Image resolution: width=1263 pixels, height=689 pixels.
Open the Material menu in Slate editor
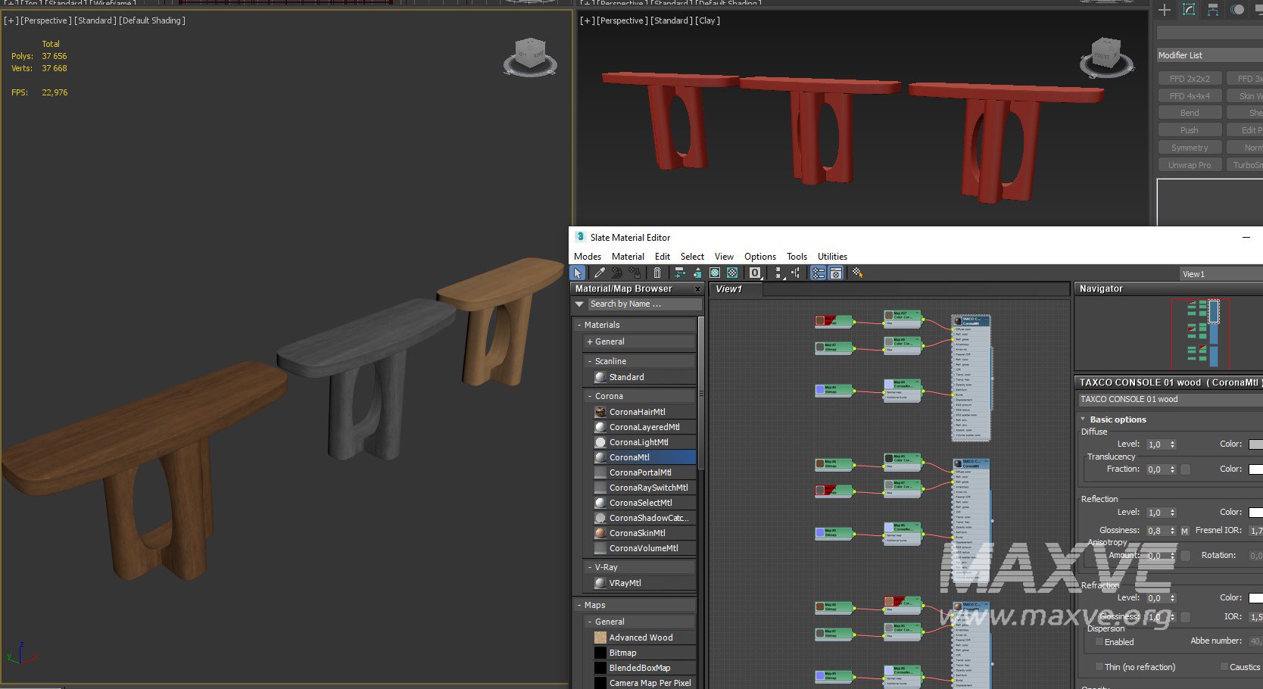[628, 257]
